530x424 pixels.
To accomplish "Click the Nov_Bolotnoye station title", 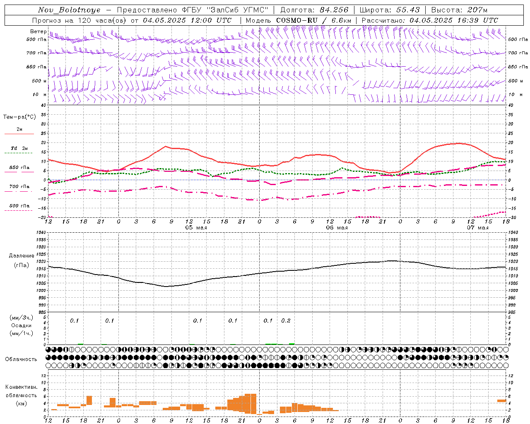I will [x=69, y=10].
